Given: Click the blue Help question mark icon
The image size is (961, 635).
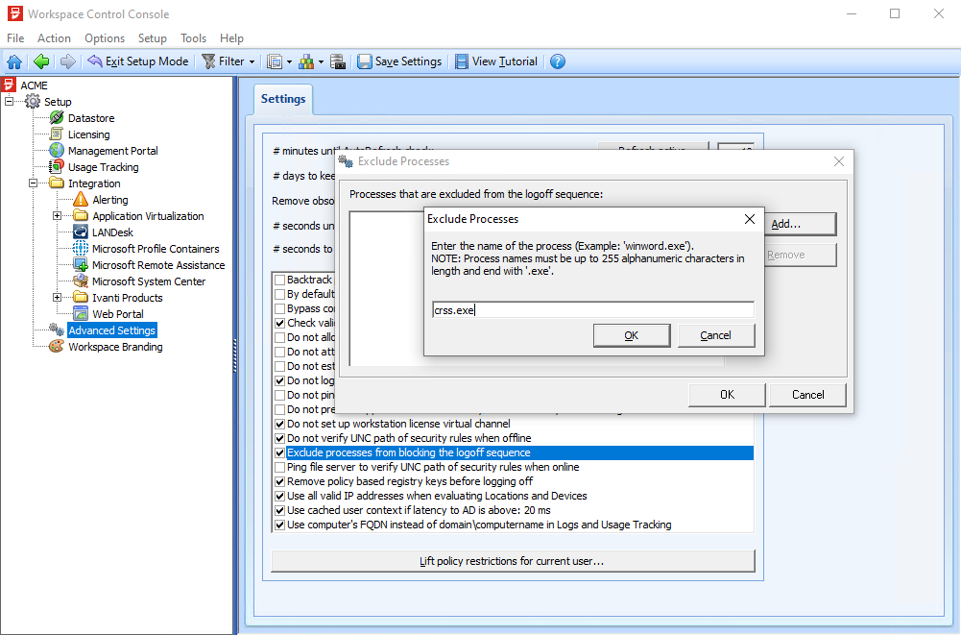Looking at the screenshot, I should (558, 61).
